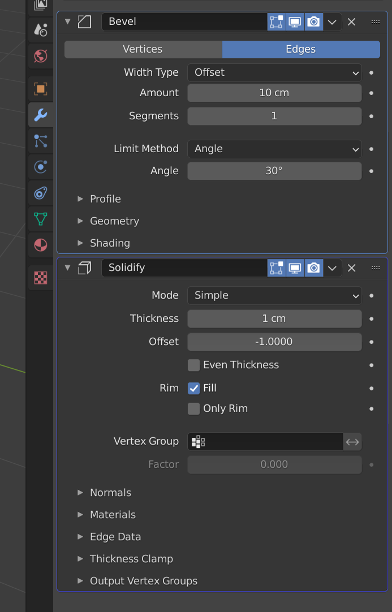The width and height of the screenshot is (392, 612).
Task: Open the World properties tab
Action: 41,56
